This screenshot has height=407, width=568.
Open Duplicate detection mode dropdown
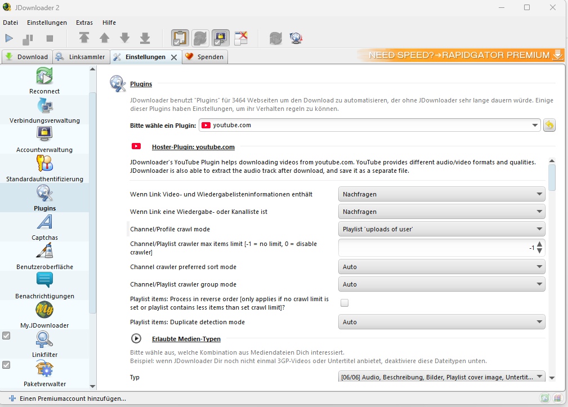point(441,321)
